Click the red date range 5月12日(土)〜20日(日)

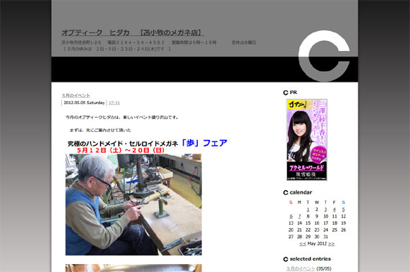121,150
